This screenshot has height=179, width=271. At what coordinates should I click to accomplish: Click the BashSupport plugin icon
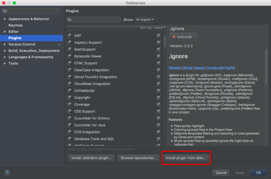click(x=70, y=49)
